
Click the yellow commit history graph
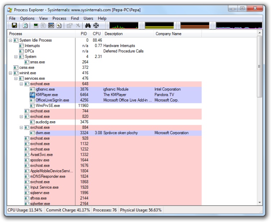(159, 25)
